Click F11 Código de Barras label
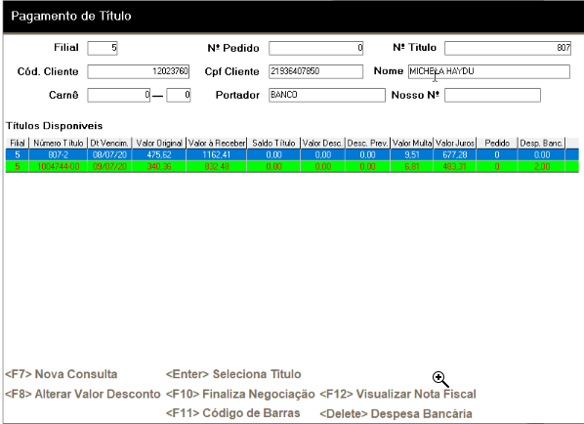584x424 pixels. point(232,413)
